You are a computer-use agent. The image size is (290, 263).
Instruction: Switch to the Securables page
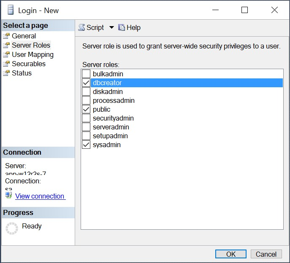pos(29,64)
